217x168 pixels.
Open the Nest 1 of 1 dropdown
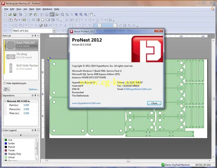(54, 31)
